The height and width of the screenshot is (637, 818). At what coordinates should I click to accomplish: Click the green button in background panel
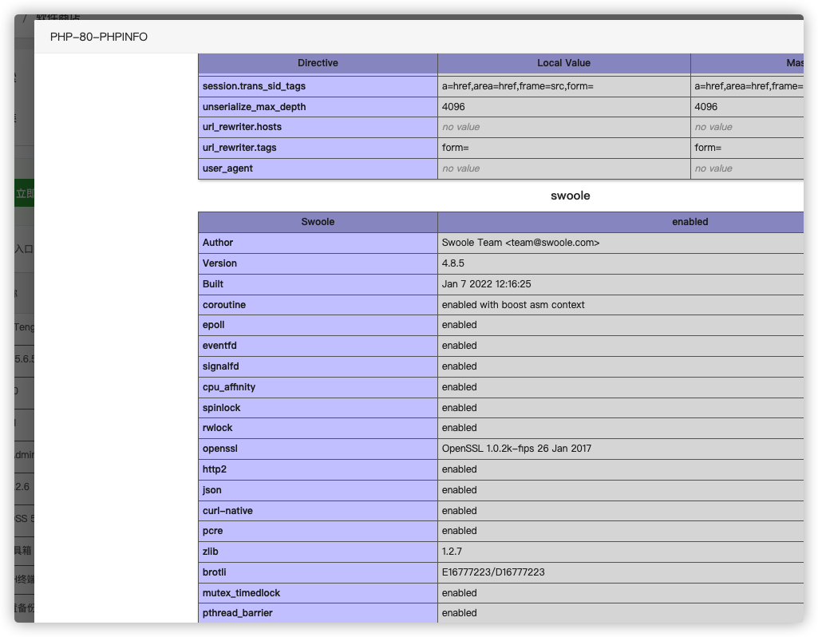point(24,194)
